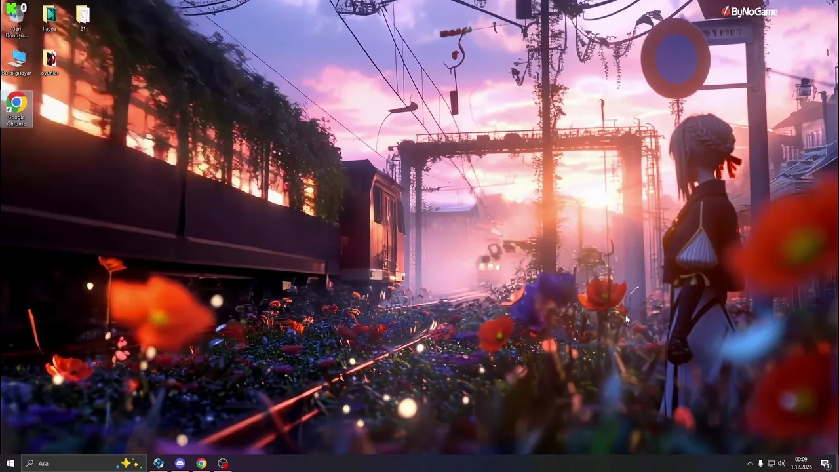Open the Windows Start menu
This screenshot has height=472, width=839.
pyautogui.click(x=10, y=463)
